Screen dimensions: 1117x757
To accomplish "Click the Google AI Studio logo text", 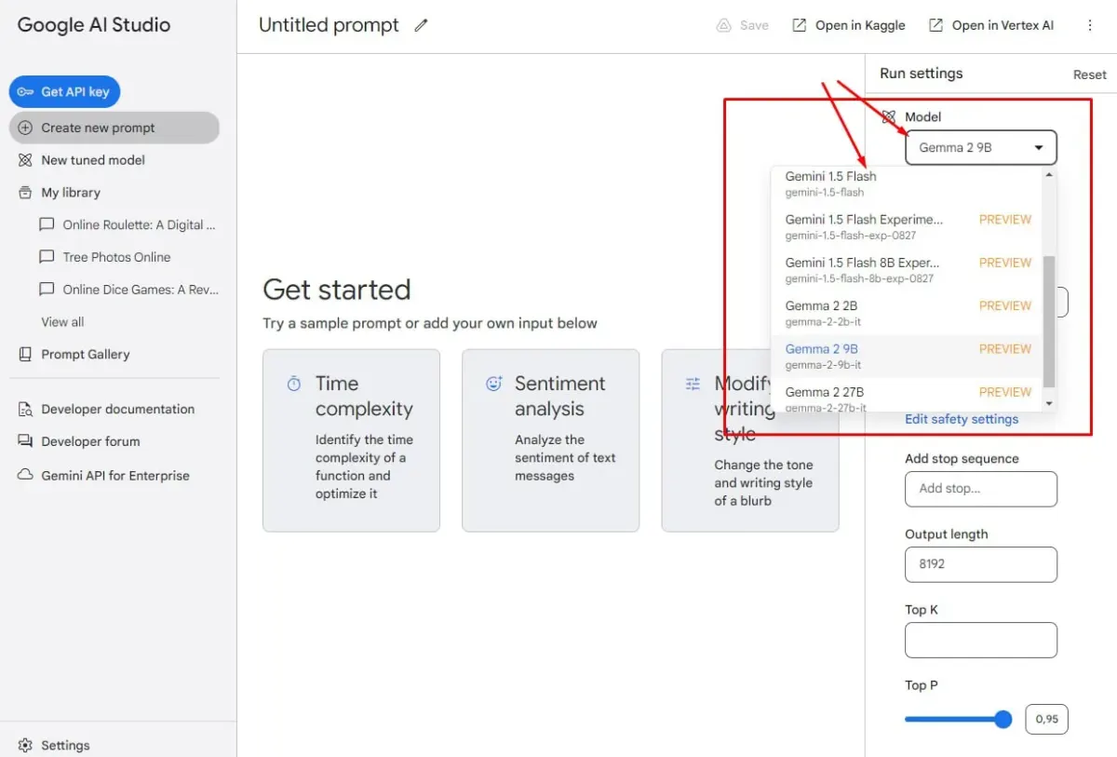I will tap(94, 25).
